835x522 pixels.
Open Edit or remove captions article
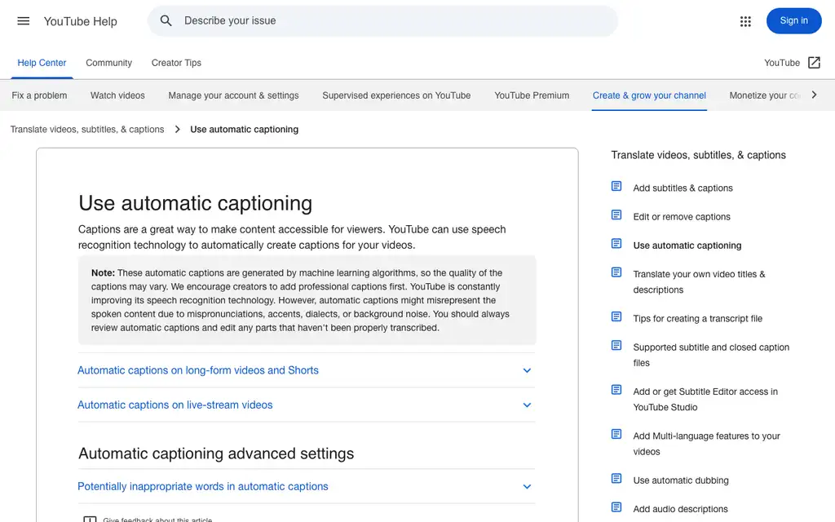click(682, 217)
